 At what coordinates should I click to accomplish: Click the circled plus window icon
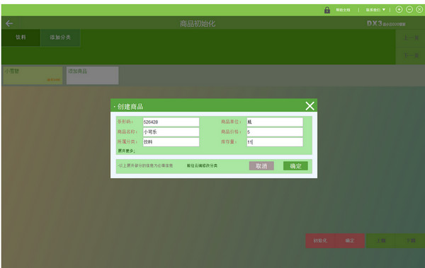399,9
